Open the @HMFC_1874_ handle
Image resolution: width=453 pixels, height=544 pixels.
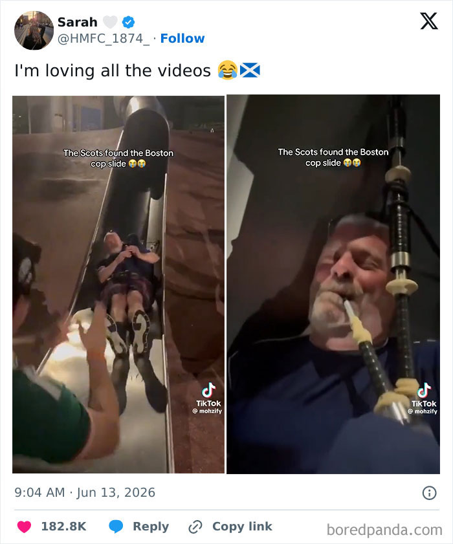(104, 39)
